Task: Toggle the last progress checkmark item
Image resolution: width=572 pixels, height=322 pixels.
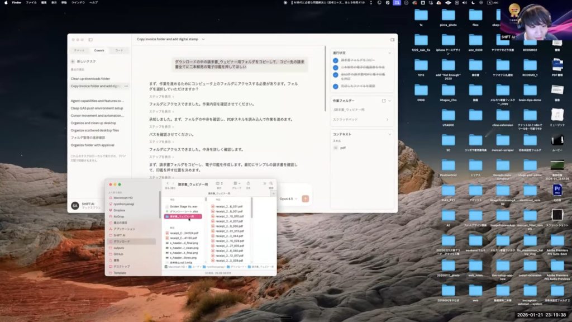Action: 336,86
